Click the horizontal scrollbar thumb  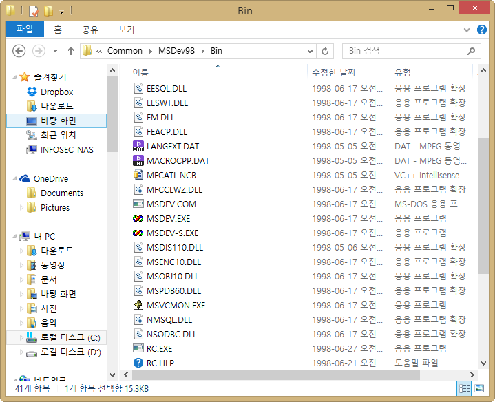pyautogui.click(x=276, y=374)
